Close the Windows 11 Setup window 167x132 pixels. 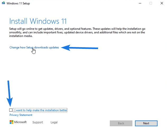(161, 3)
